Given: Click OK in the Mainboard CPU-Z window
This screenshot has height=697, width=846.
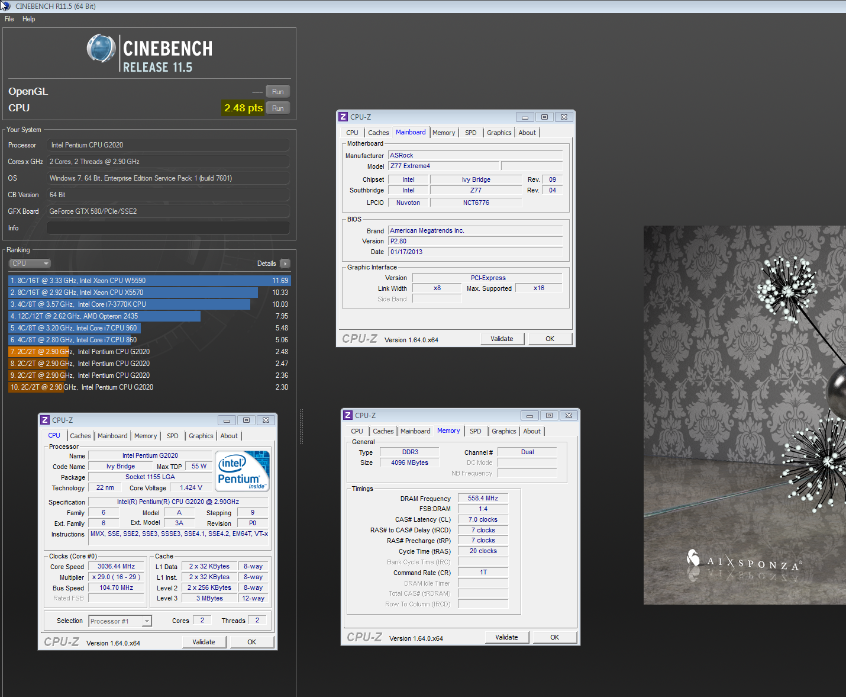Looking at the screenshot, I should click(550, 339).
